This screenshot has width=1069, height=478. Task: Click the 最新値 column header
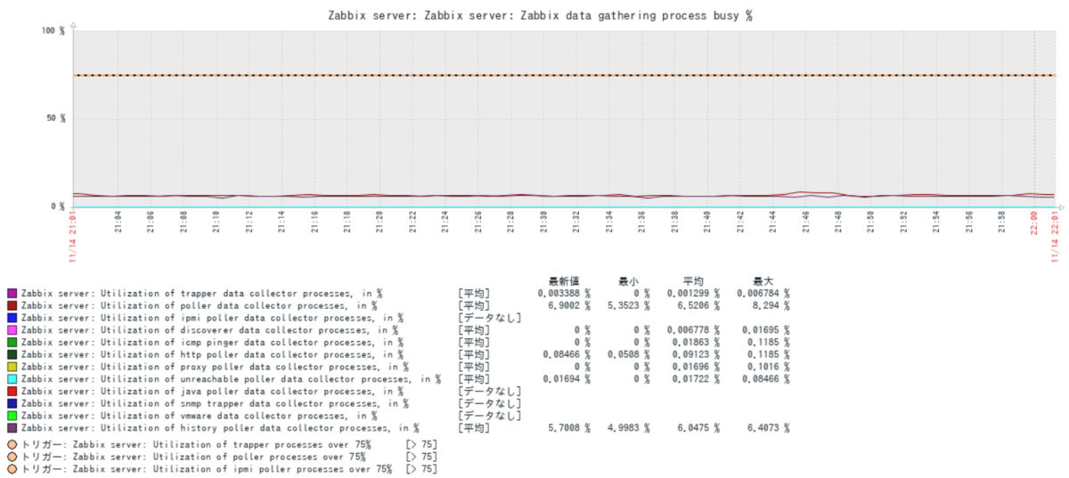click(x=565, y=280)
